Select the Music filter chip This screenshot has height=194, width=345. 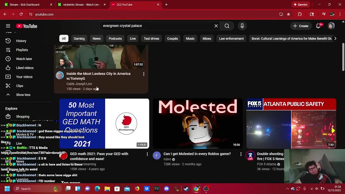coord(190,39)
